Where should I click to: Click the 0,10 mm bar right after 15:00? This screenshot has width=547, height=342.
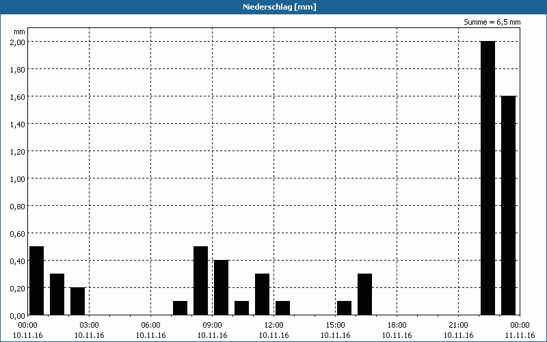(345, 308)
